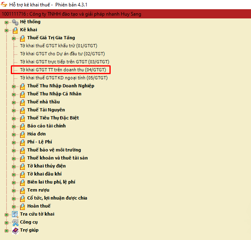
Task: Click the folder icon of Thuế Thu Nhập Cá Nhân
Action: click(22, 95)
